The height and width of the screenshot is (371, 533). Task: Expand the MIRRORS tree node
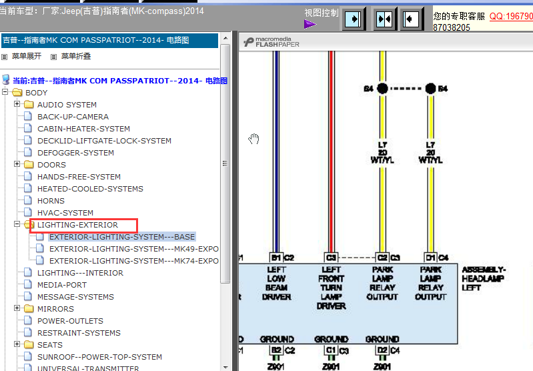pos(17,308)
